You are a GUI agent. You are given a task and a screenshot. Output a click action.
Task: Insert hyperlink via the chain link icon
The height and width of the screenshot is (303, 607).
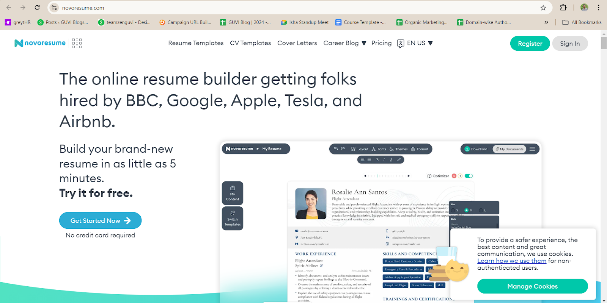[399, 160]
